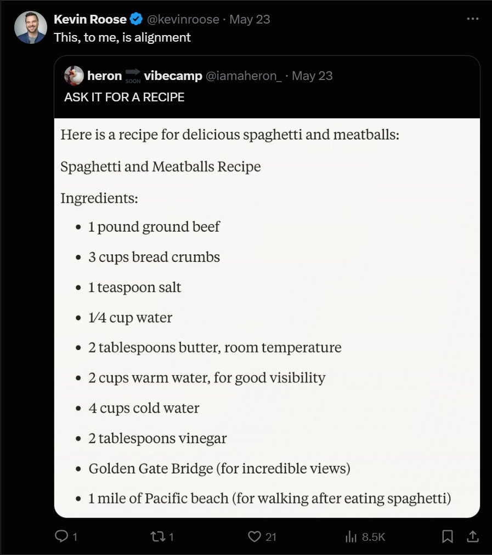This screenshot has height=555, width=492.
Task: Click the share upload arrow icon
Action: [472, 537]
